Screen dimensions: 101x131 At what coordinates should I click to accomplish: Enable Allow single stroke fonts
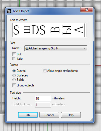click(45, 71)
